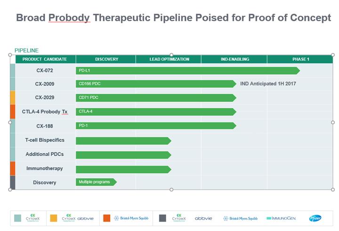This screenshot has height=231, width=339.
Task: Select the CD166 PDC progress bar
Action: 155,84
